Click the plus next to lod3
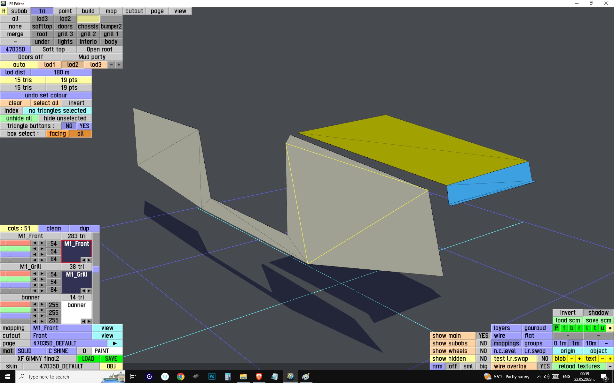This screenshot has height=383, width=614. point(119,65)
